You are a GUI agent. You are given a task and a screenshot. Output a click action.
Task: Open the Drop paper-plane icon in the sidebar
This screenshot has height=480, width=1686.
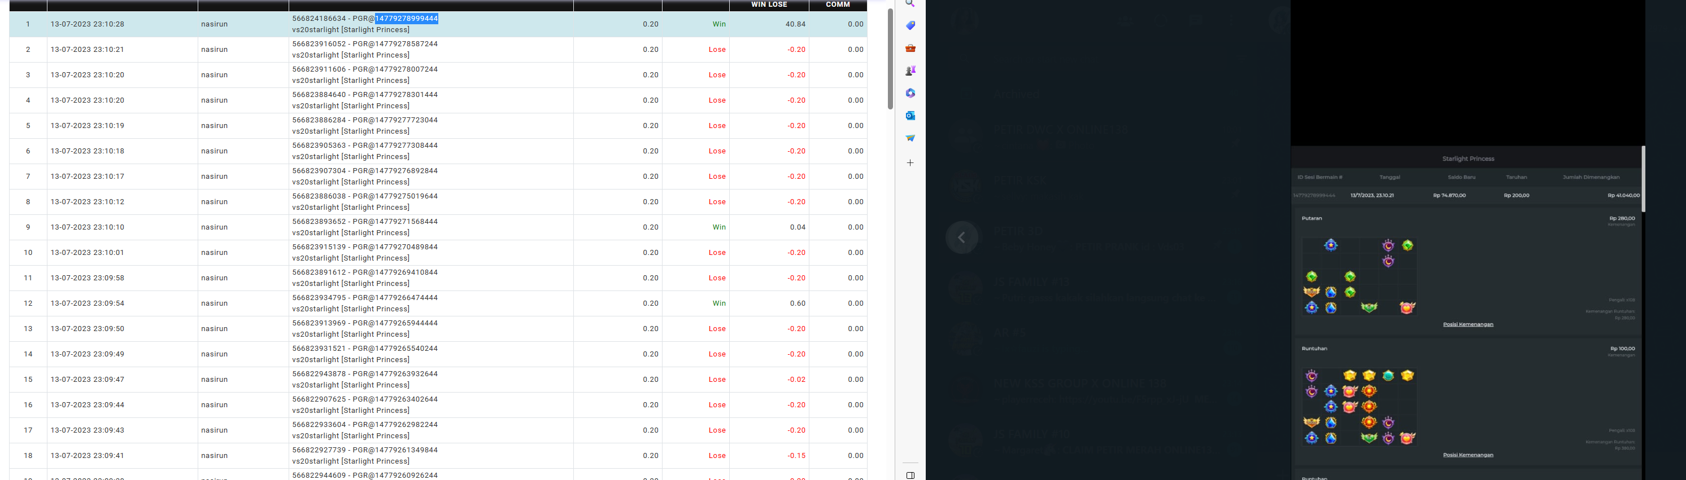[x=910, y=138]
